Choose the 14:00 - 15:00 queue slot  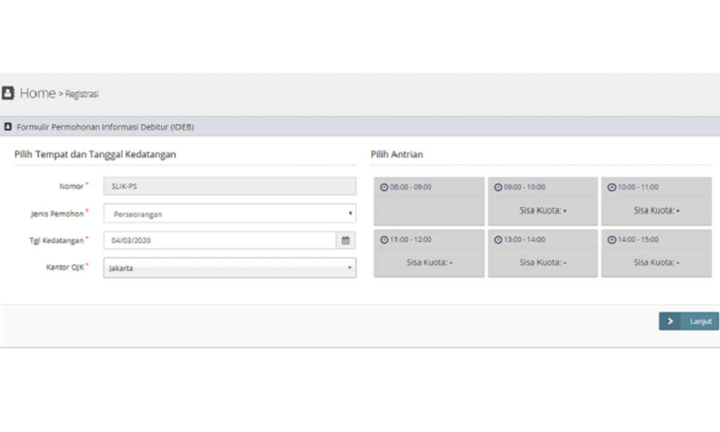point(656,253)
